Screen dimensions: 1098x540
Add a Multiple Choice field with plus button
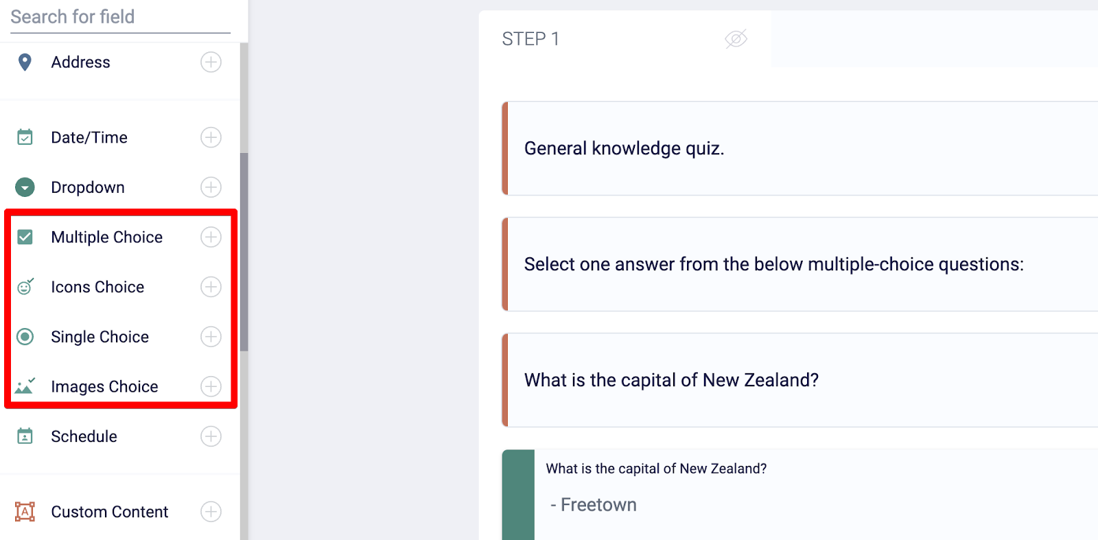[x=211, y=237]
